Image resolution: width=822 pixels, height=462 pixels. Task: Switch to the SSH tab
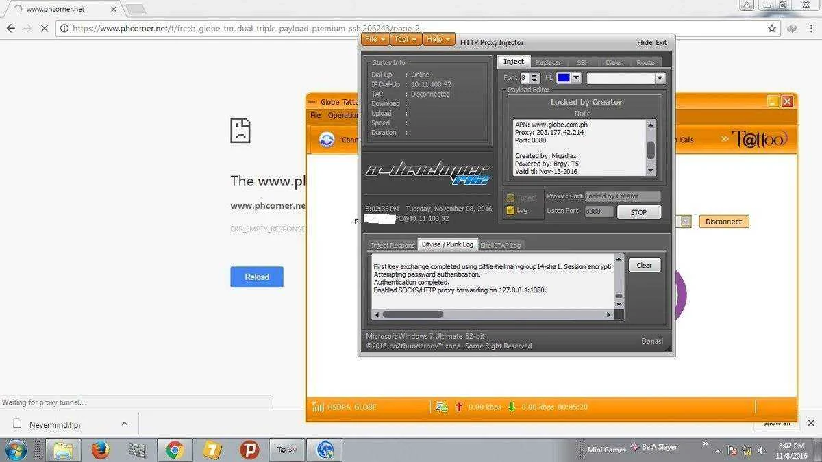point(582,62)
